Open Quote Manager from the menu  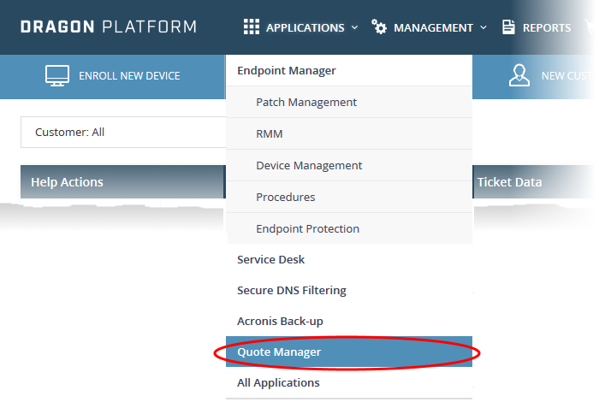[x=349, y=352]
